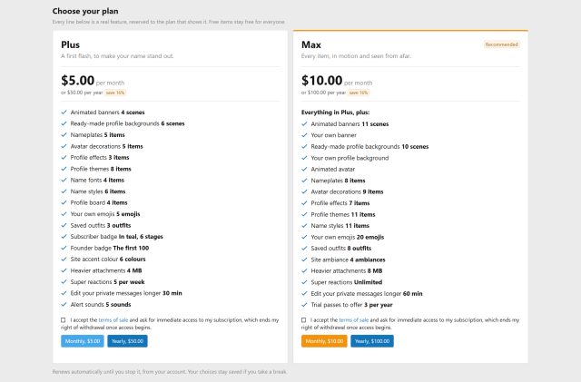Click the checkmark beside Alert sounds 5 sounds
The width and height of the screenshot is (581, 382).
coord(64,305)
